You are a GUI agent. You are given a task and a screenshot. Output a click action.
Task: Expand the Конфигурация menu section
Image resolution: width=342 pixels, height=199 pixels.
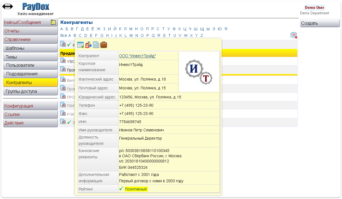pos(30,106)
